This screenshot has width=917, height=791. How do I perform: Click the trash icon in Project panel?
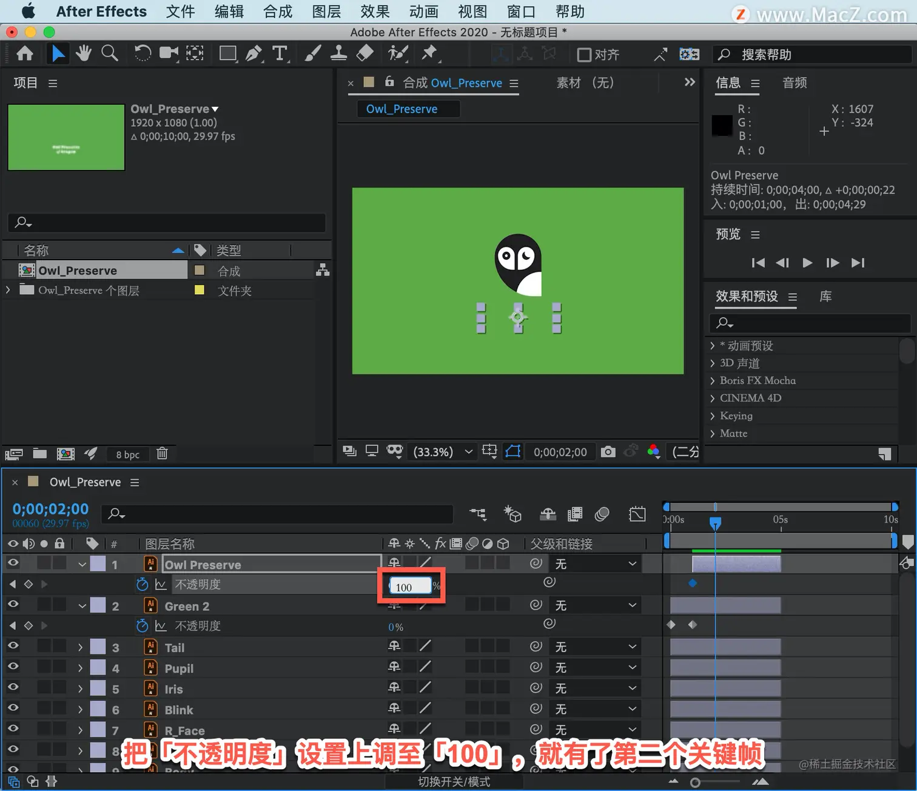point(162,453)
